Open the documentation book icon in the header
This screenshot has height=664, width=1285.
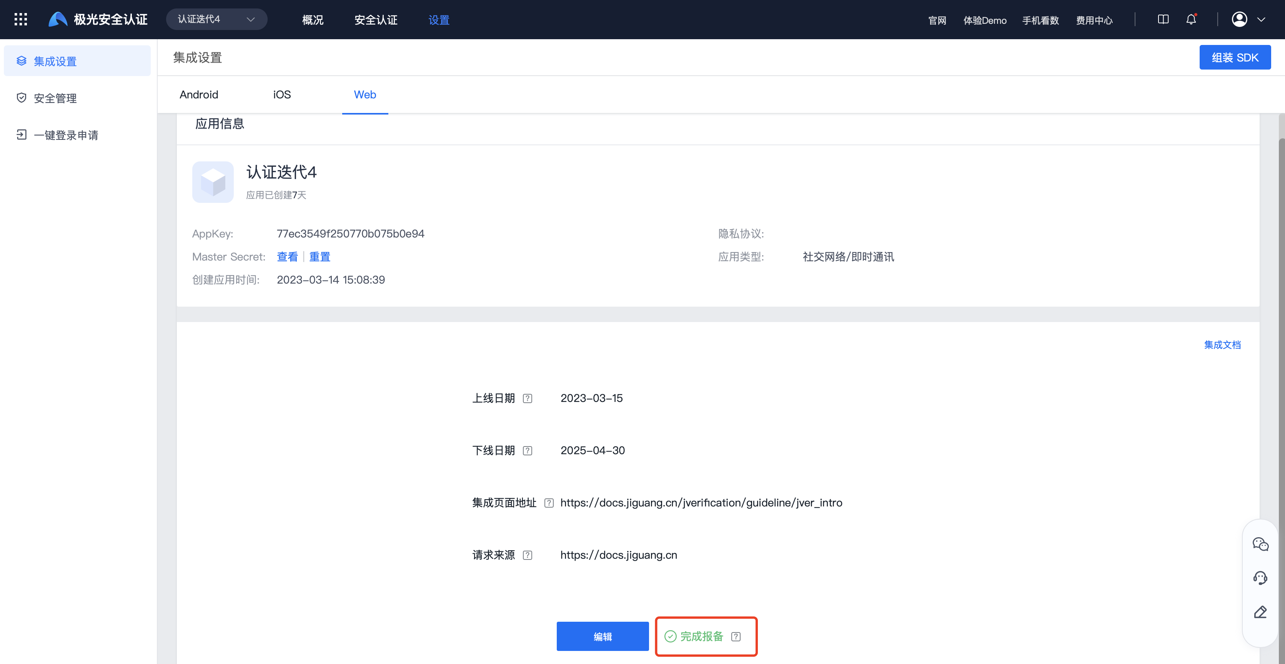pyautogui.click(x=1163, y=20)
